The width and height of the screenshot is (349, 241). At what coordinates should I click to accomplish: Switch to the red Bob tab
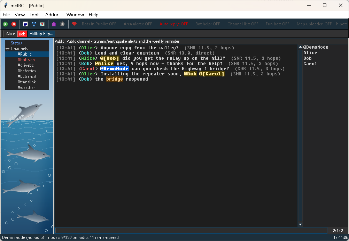(22, 34)
